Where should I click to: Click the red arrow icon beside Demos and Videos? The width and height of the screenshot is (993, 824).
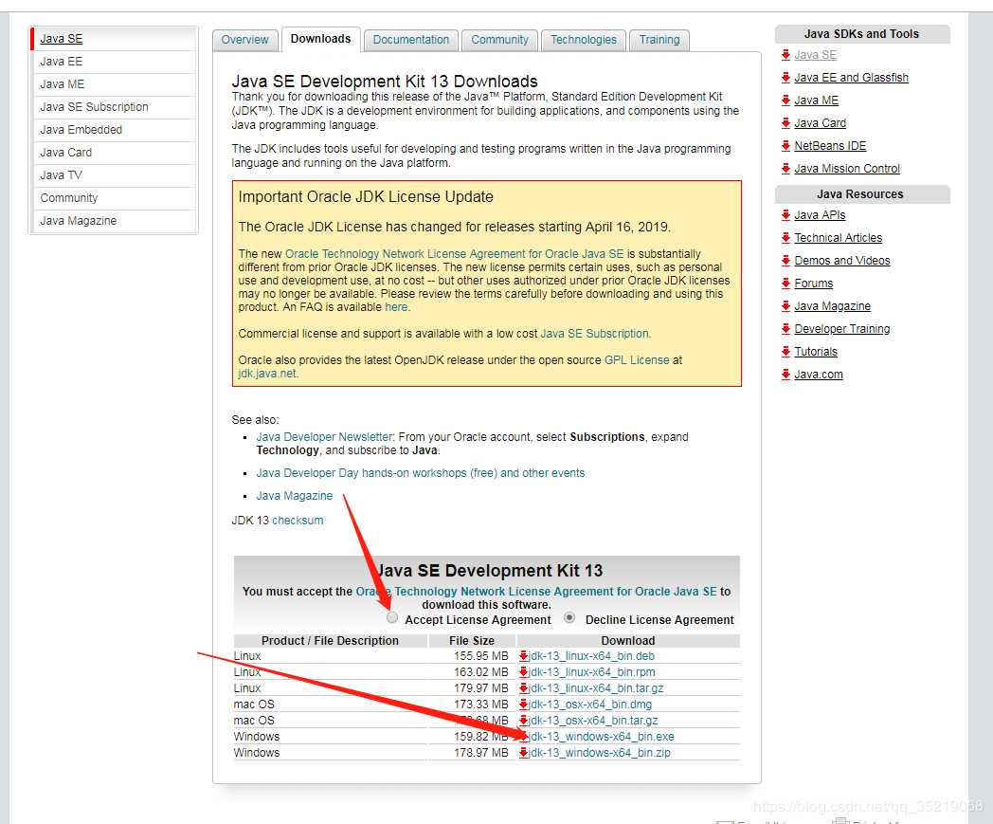[x=785, y=261]
